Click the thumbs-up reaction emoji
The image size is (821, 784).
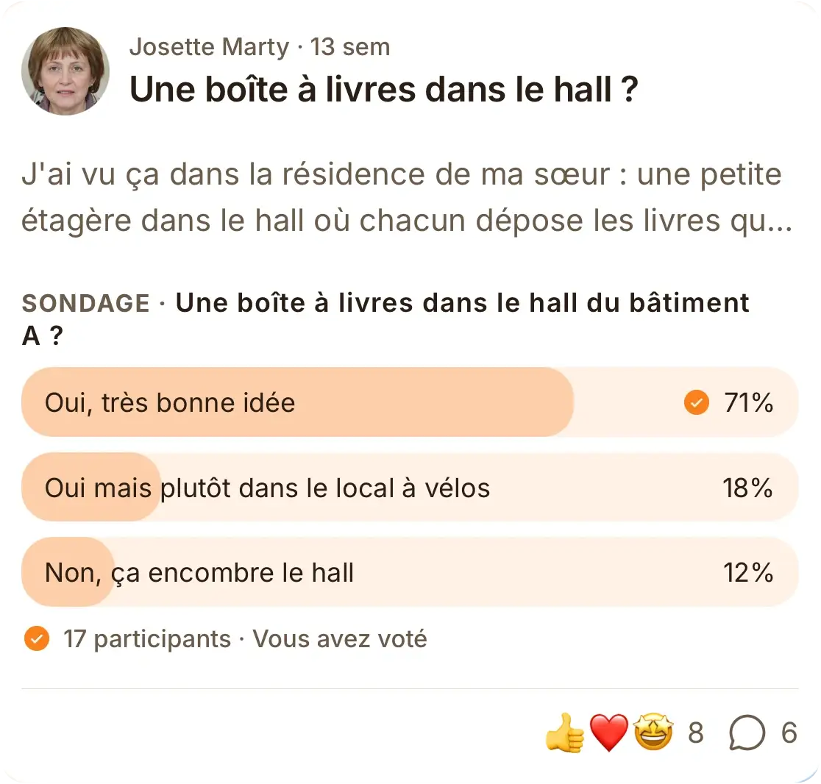click(x=565, y=733)
